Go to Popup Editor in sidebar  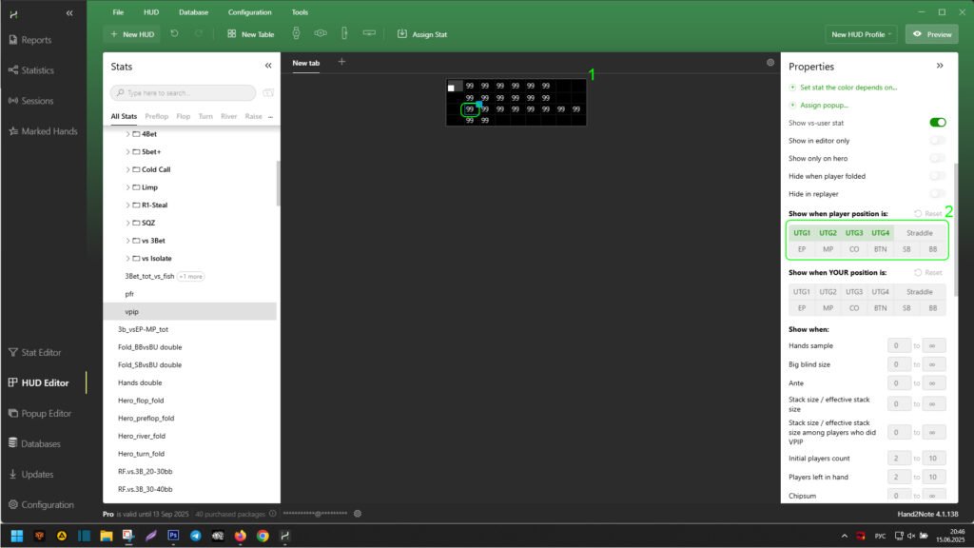tap(46, 414)
